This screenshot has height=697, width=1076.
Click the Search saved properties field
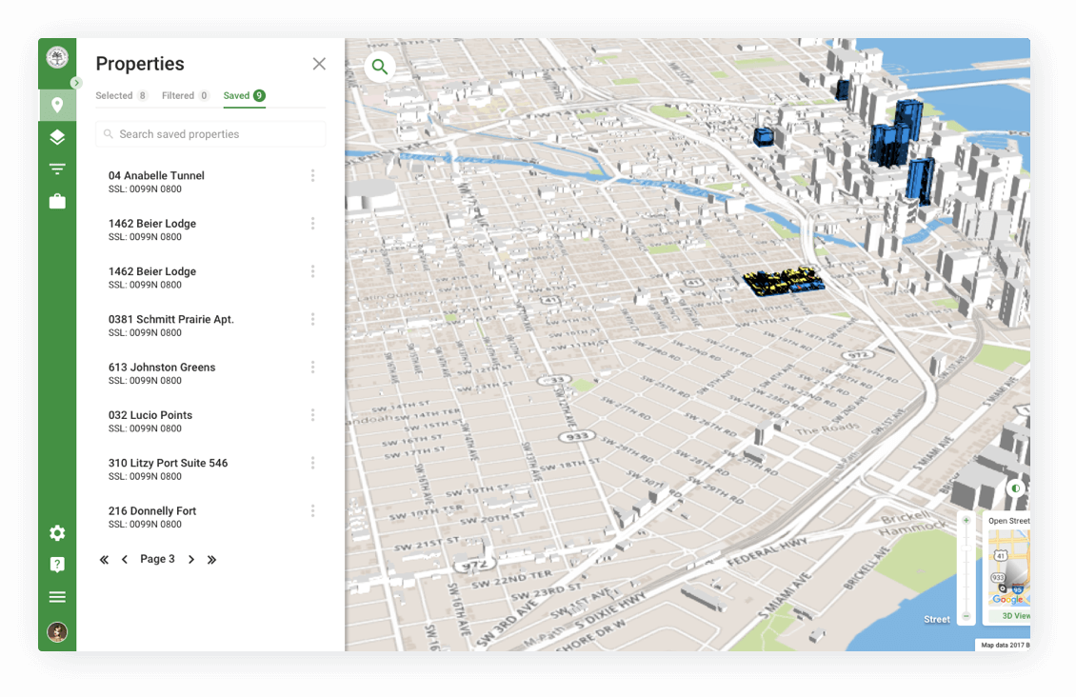pos(210,134)
